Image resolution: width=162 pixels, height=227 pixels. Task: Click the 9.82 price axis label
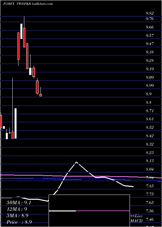150,13
